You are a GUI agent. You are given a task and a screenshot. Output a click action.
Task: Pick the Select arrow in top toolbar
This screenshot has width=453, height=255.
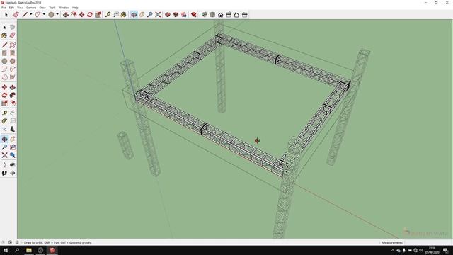tap(6, 14)
